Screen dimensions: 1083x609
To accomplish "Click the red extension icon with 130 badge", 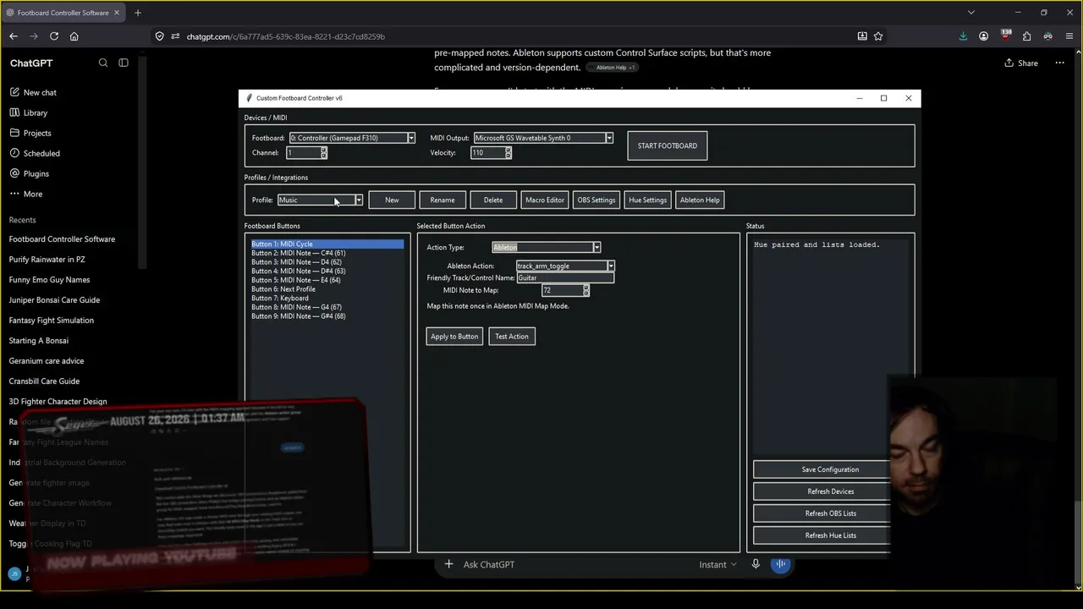I will (x=1005, y=36).
